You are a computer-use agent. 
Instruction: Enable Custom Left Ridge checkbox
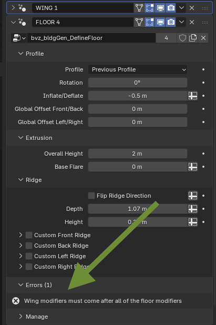(x=29, y=256)
